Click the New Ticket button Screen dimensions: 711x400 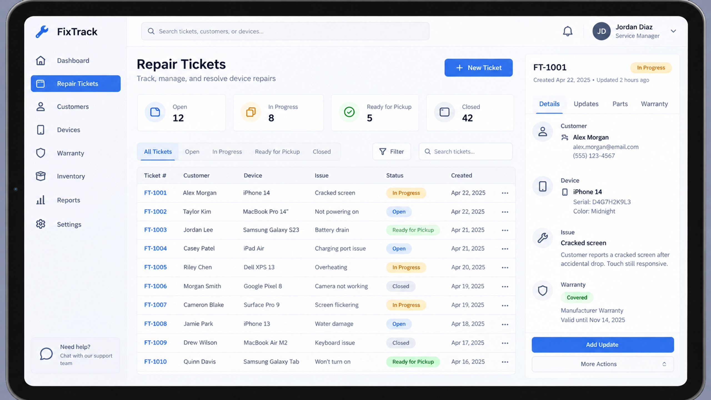478,68
